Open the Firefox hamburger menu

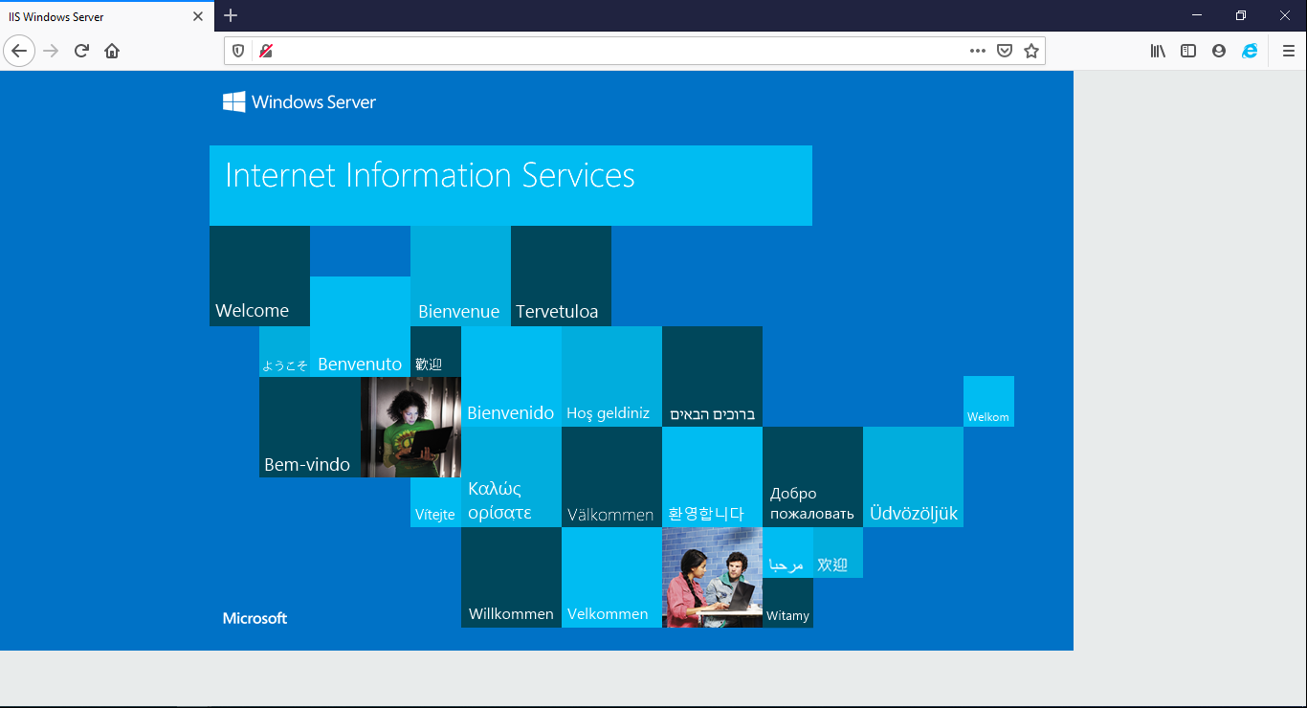point(1289,51)
